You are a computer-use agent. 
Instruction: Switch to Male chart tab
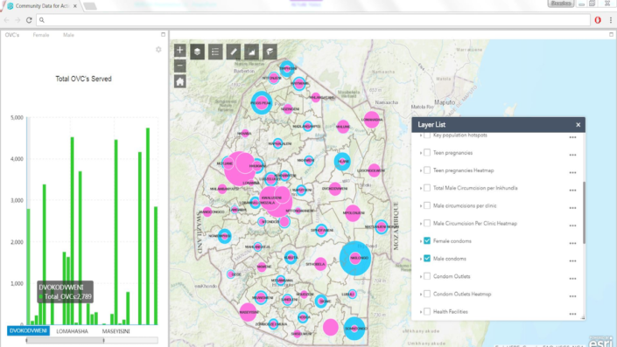[68, 35]
